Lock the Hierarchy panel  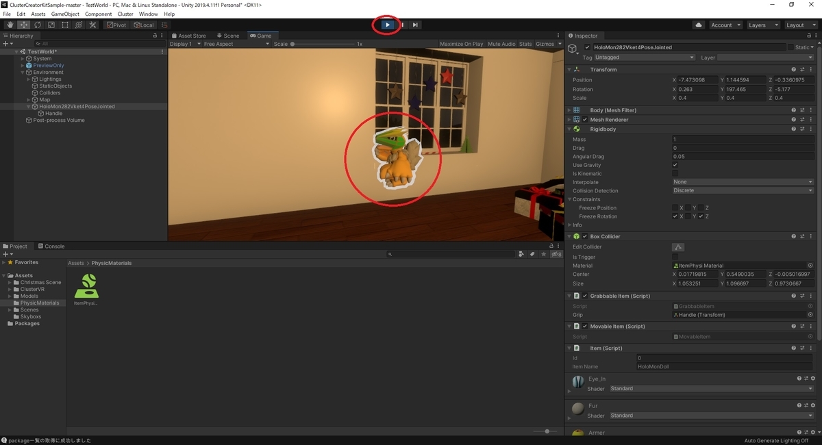pyautogui.click(x=155, y=36)
